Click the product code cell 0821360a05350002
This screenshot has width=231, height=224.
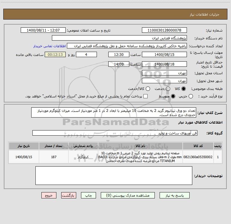coord(198,157)
